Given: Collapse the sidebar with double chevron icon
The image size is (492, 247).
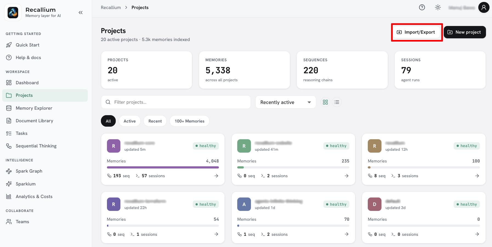Looking at the screenshot, I should (x=80, y=13).
